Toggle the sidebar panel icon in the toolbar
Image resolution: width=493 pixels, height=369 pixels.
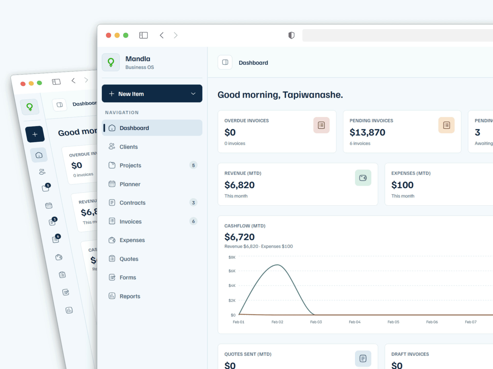click(x=143, y=35)
